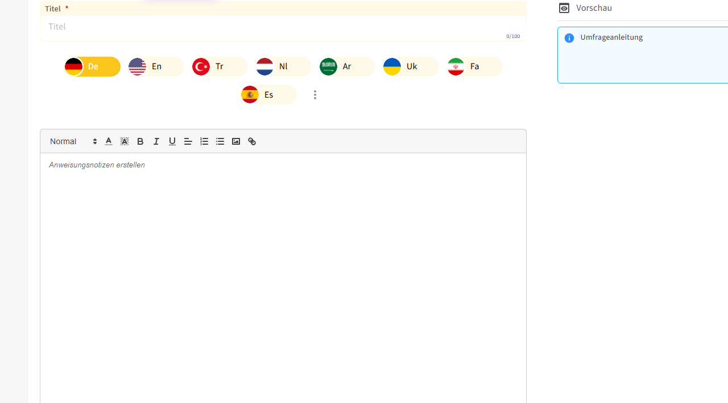Viewport: 728px width, 403px height.
Task: Switch to the English En language
Action: click(156, 66)
